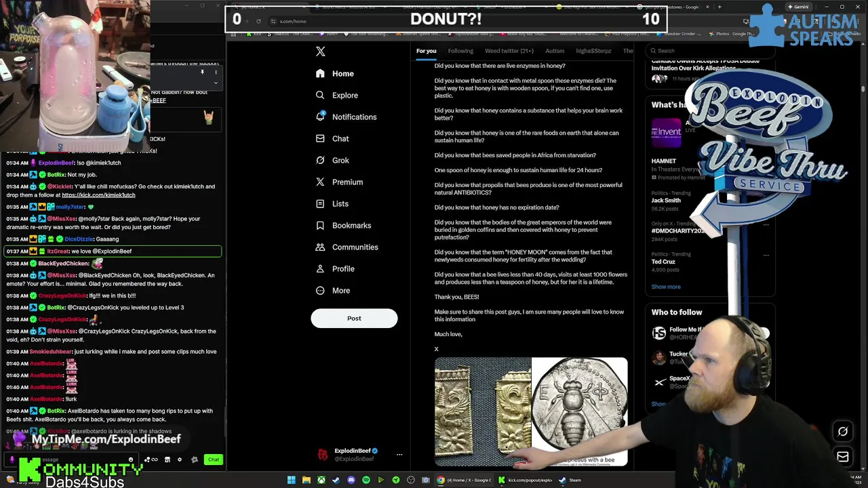Open Kick chat settings gear
Viewport: 868px width, 488px height.
pos(180,460)
